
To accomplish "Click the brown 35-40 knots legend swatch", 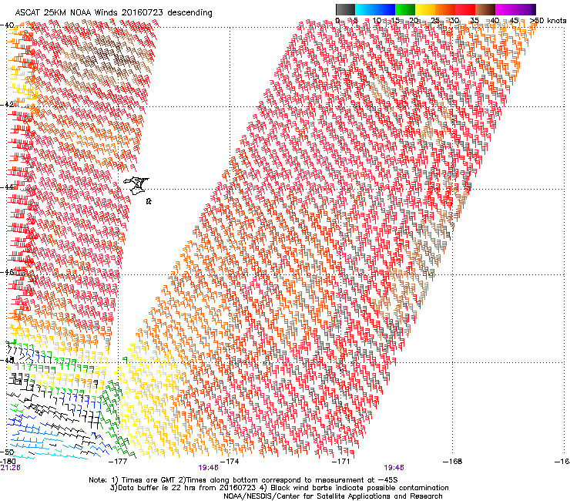I will [485, 9].
